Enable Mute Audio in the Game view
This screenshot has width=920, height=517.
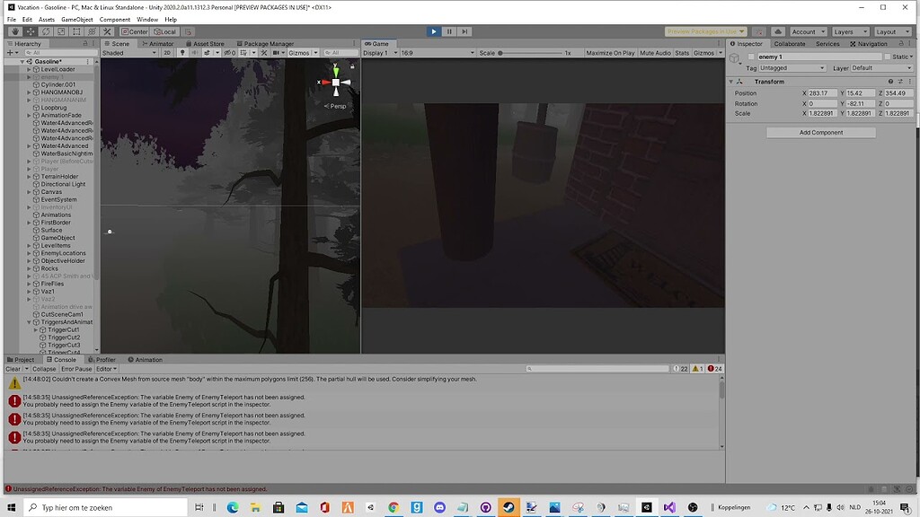pos(657,52)
